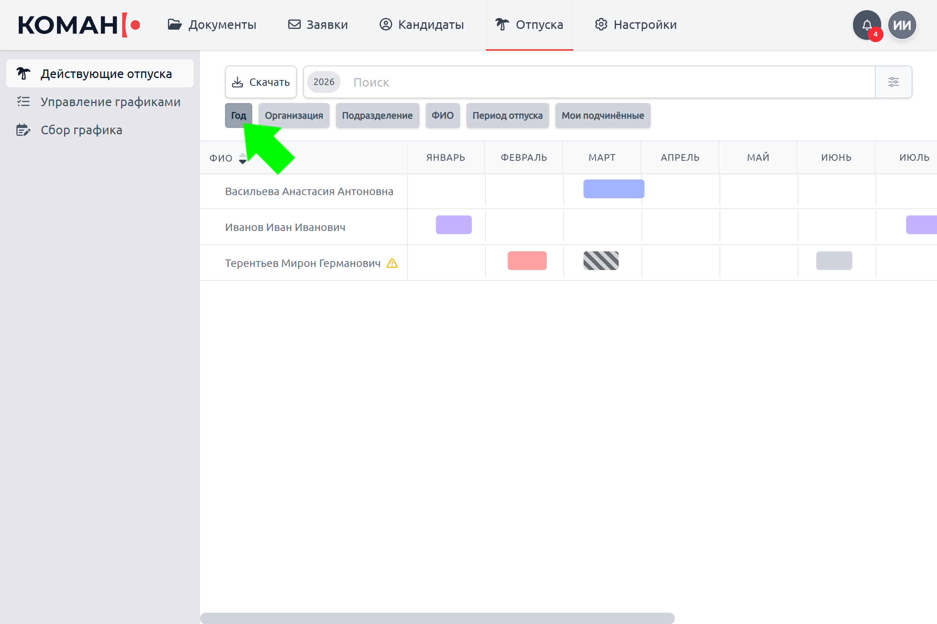Toggle the Организация filter chip

(x=293, y=116)
